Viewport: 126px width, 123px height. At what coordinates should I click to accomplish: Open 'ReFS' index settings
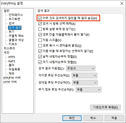pyautogui.click(x=12, y=61)
